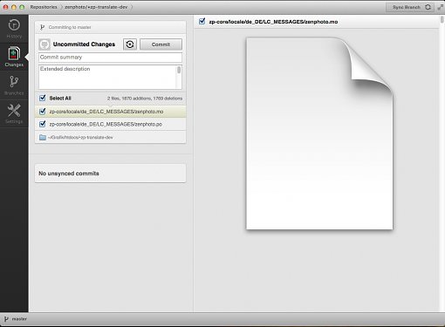Click the Commit button

click(161, 44)
